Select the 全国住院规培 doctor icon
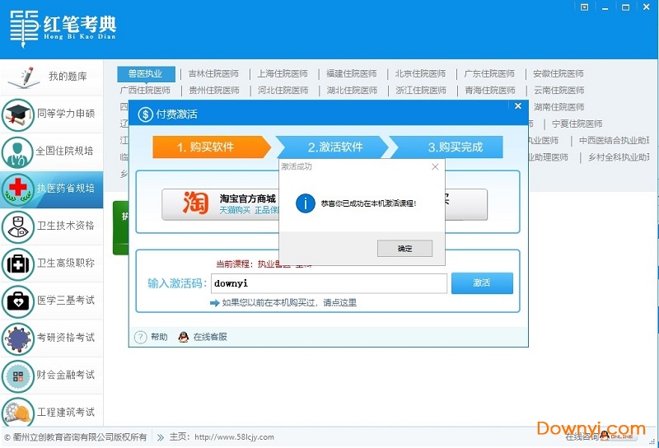659x448 pixels. [x=17, y=152]
